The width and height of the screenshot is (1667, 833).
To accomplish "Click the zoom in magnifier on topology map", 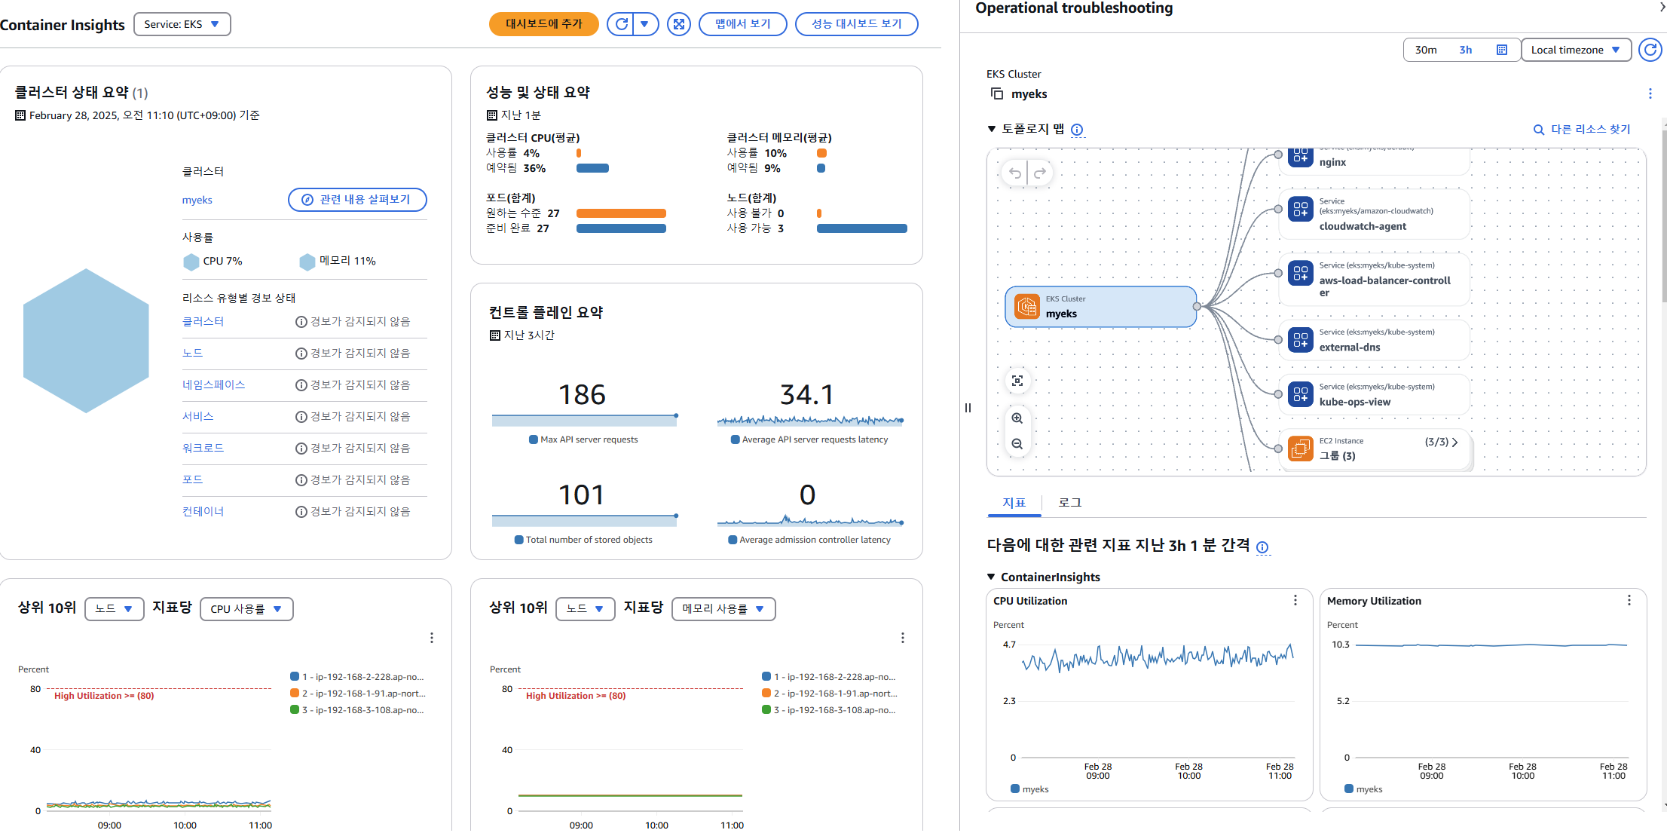I will tap(1017, 418).
